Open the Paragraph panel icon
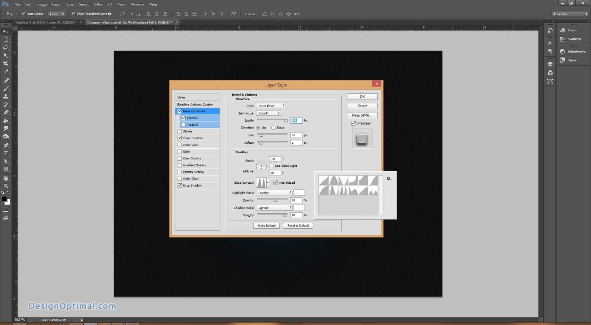This screenshot has height=325, width=591. [x=550, y=51]
